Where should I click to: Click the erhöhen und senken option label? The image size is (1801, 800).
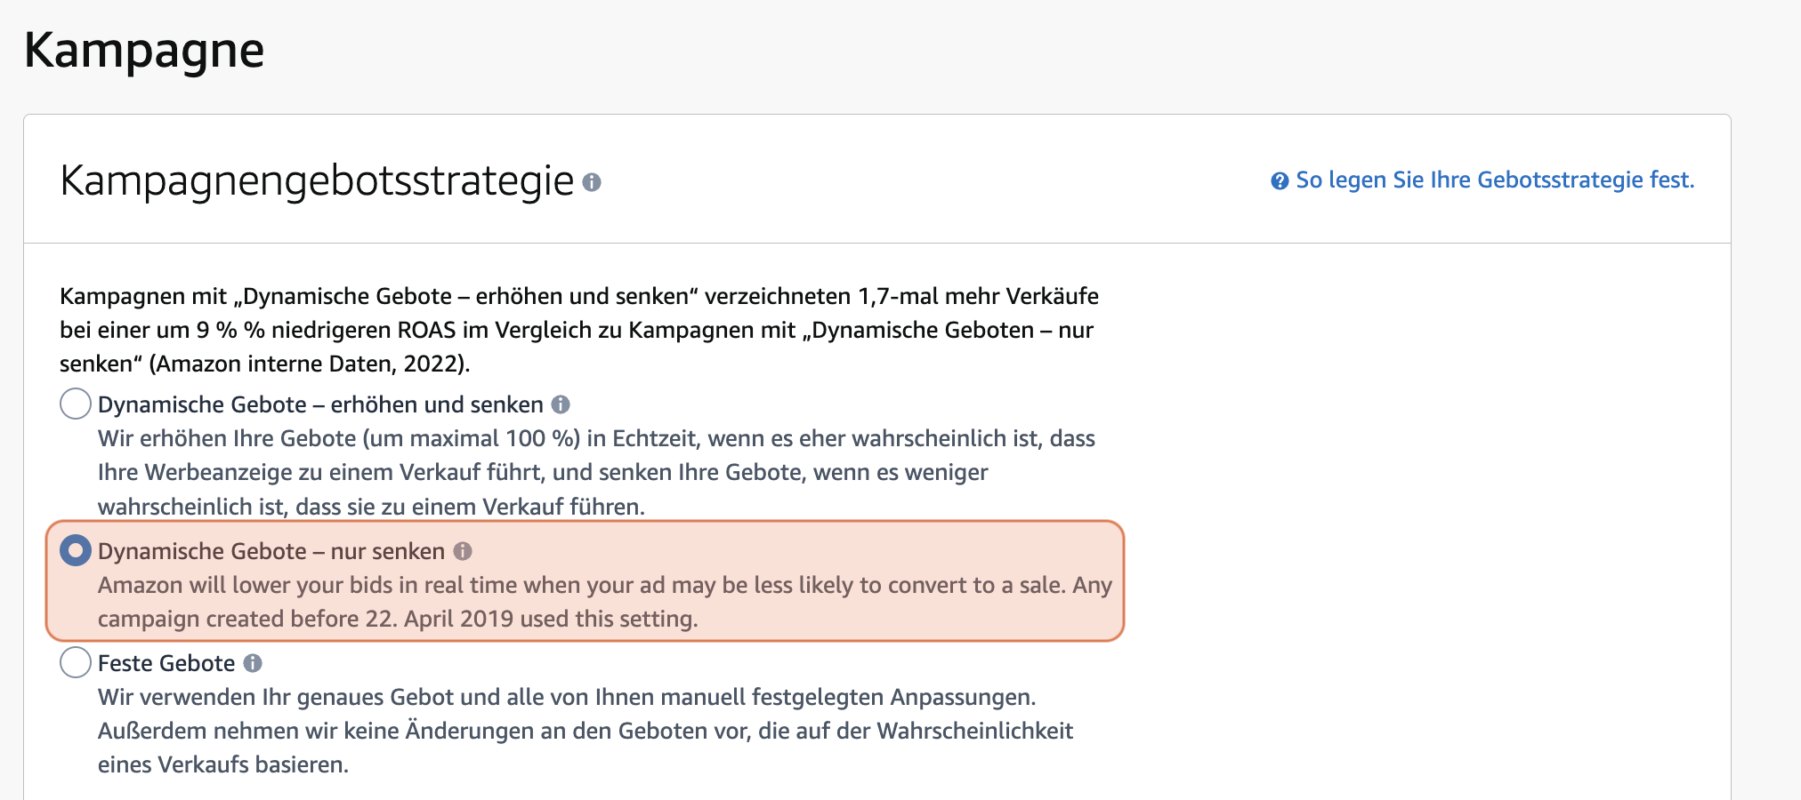(x=322, y=404)
